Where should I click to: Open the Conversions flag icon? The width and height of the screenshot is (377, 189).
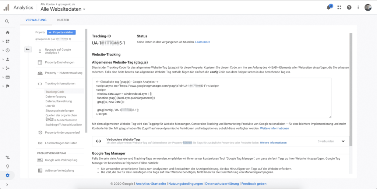click(x=7, y=86)
